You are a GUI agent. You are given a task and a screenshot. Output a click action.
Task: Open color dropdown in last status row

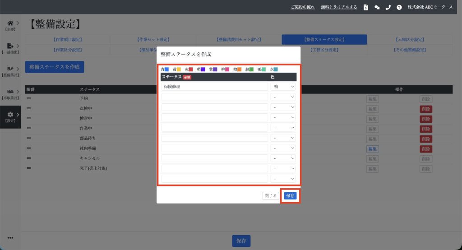click(283, 179)
